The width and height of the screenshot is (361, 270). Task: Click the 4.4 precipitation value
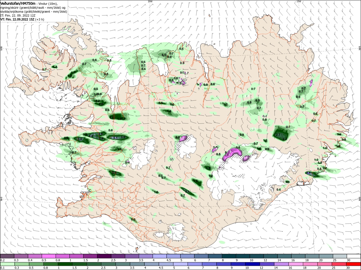pyautogui.click(x=91, y=136)
